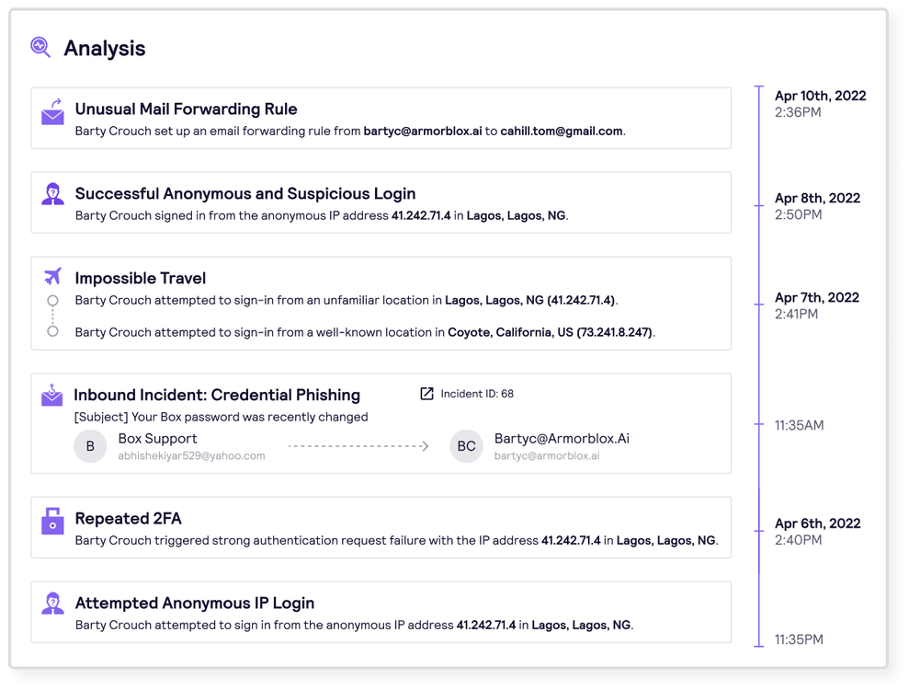
Task: Click the Attempted Anonymous IP Login user icon
Action: tap(53, 604)
